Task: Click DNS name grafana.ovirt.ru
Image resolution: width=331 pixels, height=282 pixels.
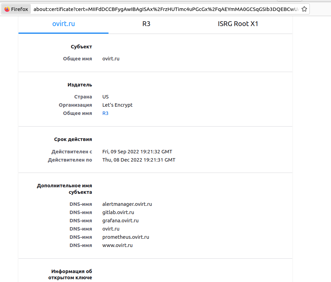Action: coord(120,221)
